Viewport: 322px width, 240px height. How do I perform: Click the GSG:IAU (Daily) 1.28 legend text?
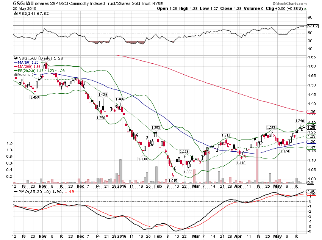(41, 58)
